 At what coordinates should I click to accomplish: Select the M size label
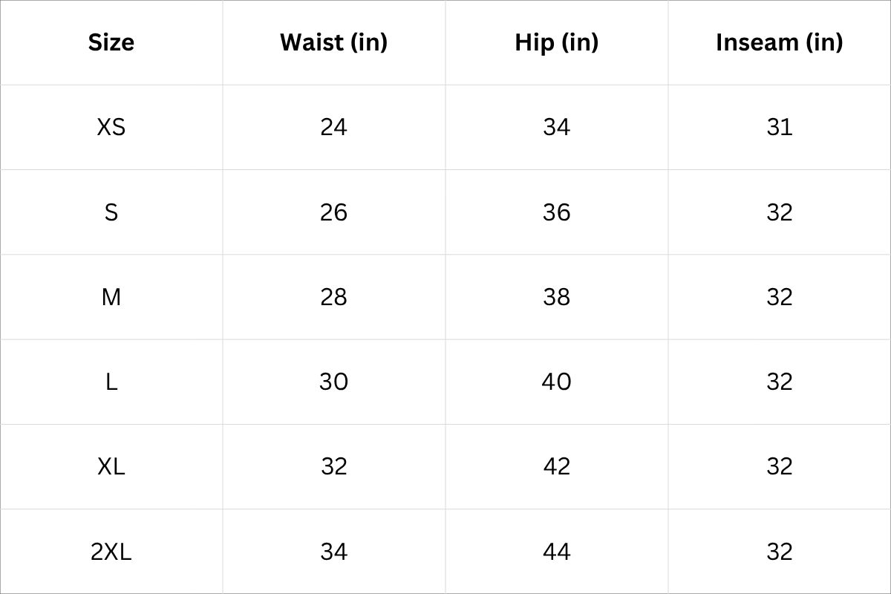pos(111,297)
